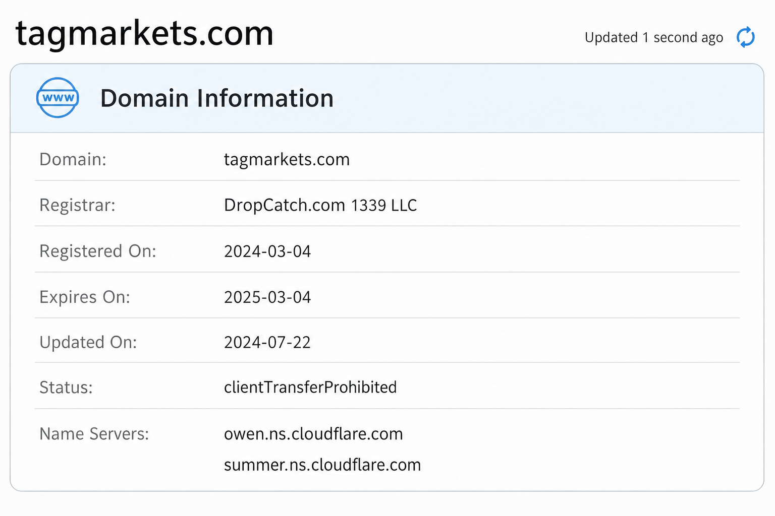The height and width of the screenshot is (516, 775).
Task: Click the registered date 2024-03-04
Action: (x=267, y=251)
